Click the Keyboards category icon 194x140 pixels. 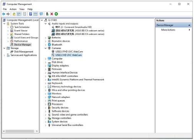pos(49,83)
